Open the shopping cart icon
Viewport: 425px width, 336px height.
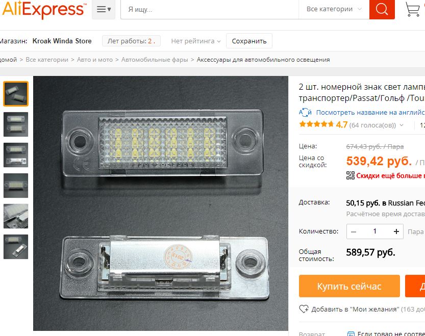[413, 10]
